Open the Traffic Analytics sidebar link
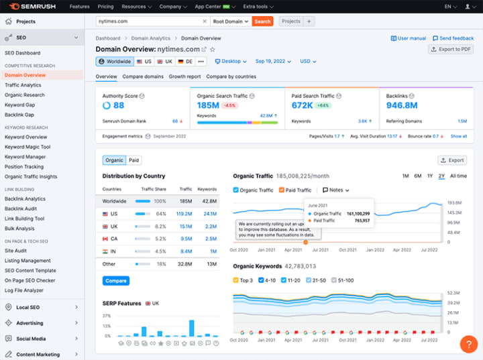483x360 pixels. [23, 85]
